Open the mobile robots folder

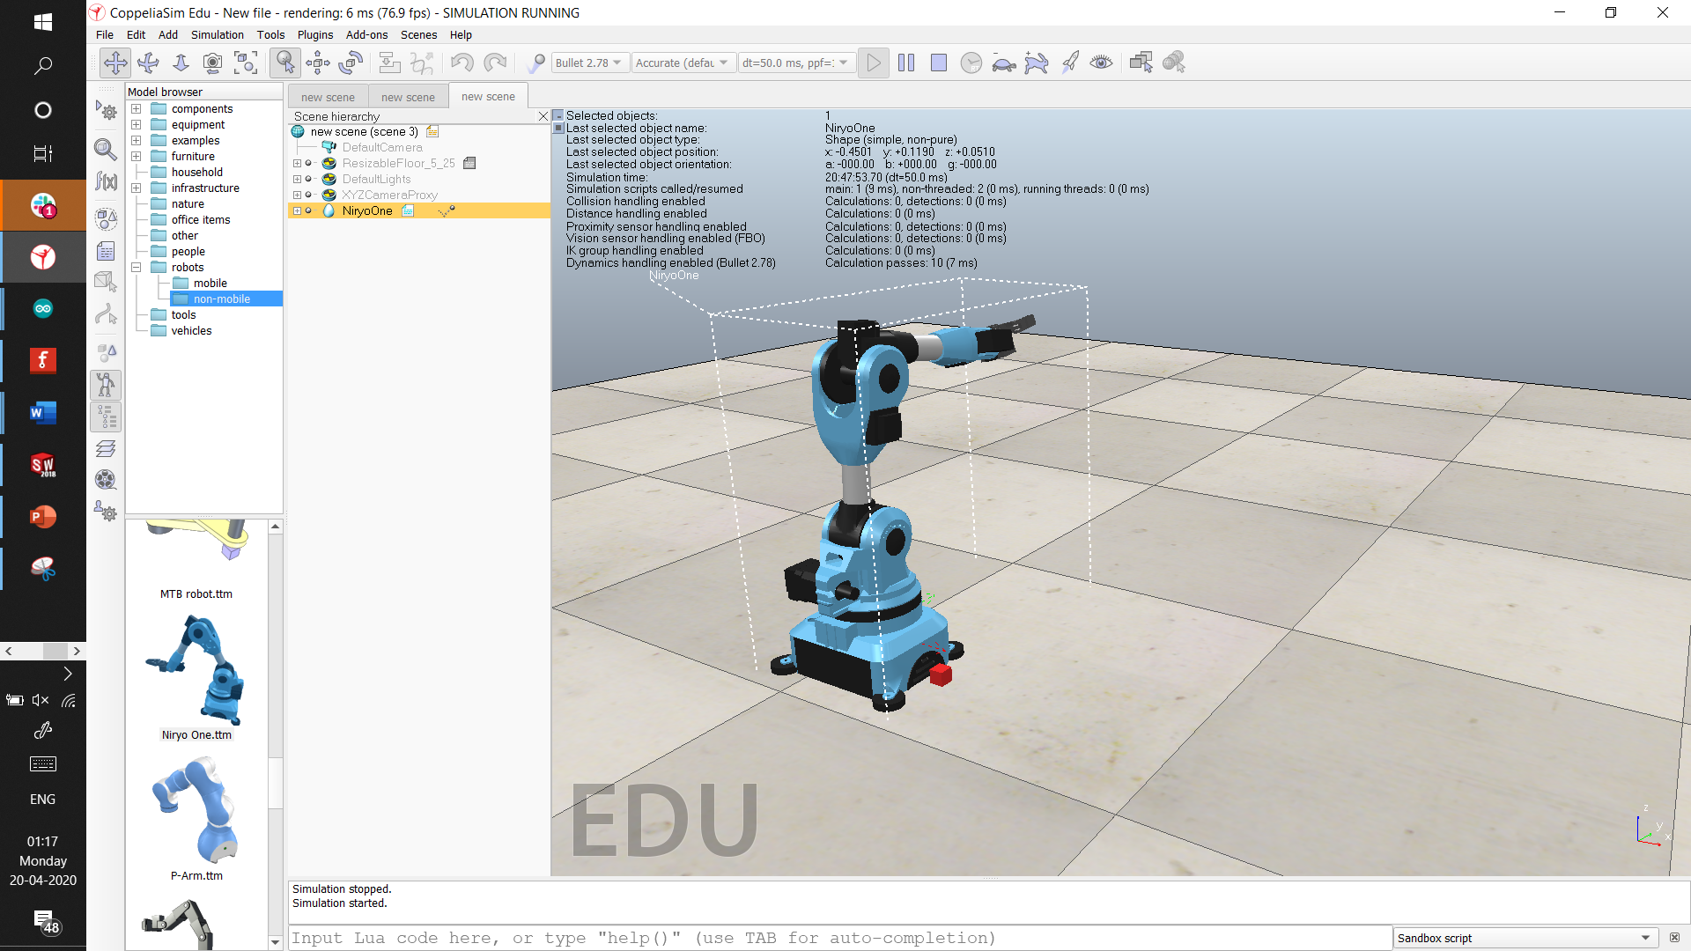click(210, 284)
